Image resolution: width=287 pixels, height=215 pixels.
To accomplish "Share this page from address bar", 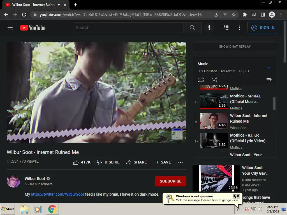I will click(224, 15).
